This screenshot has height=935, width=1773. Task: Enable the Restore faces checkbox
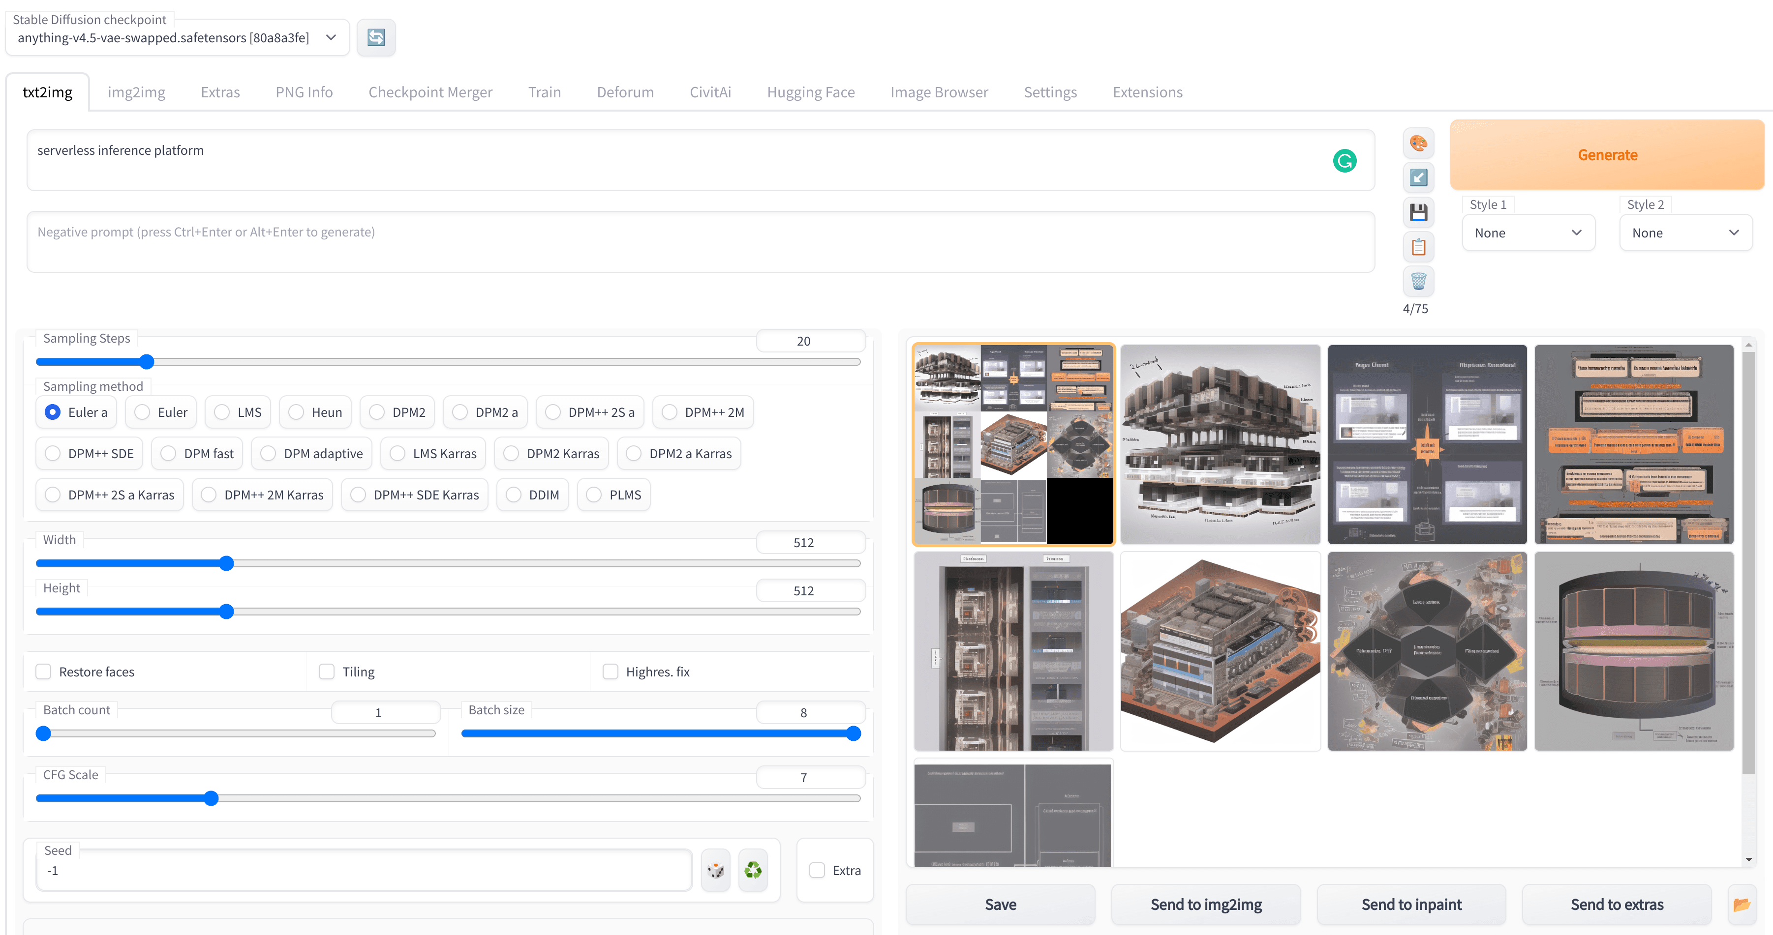tap(44, 672)
